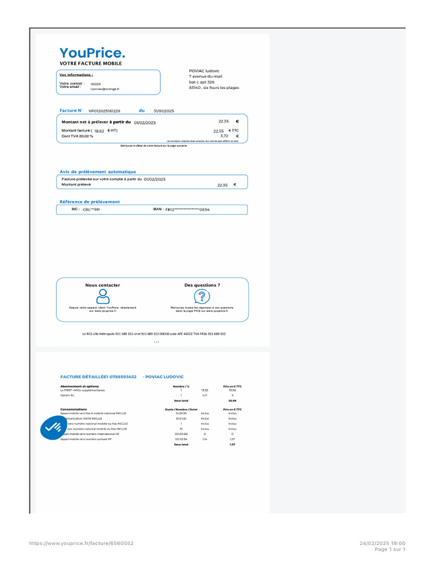The width and height of the screenshot is (435, 580).
Task: Click the 'FACTURE DÉTAILLÉE1 0788593452' heading
Action: (x=99, y=377)
